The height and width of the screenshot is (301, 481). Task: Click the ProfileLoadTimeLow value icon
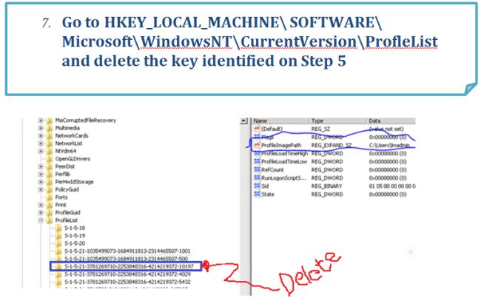click(257, 161)
